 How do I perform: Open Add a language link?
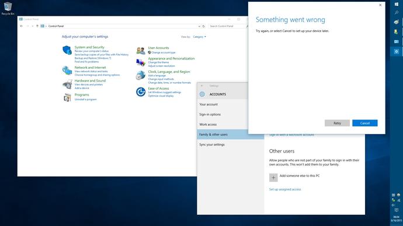[157, 76]
